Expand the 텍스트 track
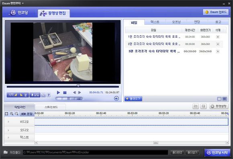The image size is (233, 159). click(8, 137)
